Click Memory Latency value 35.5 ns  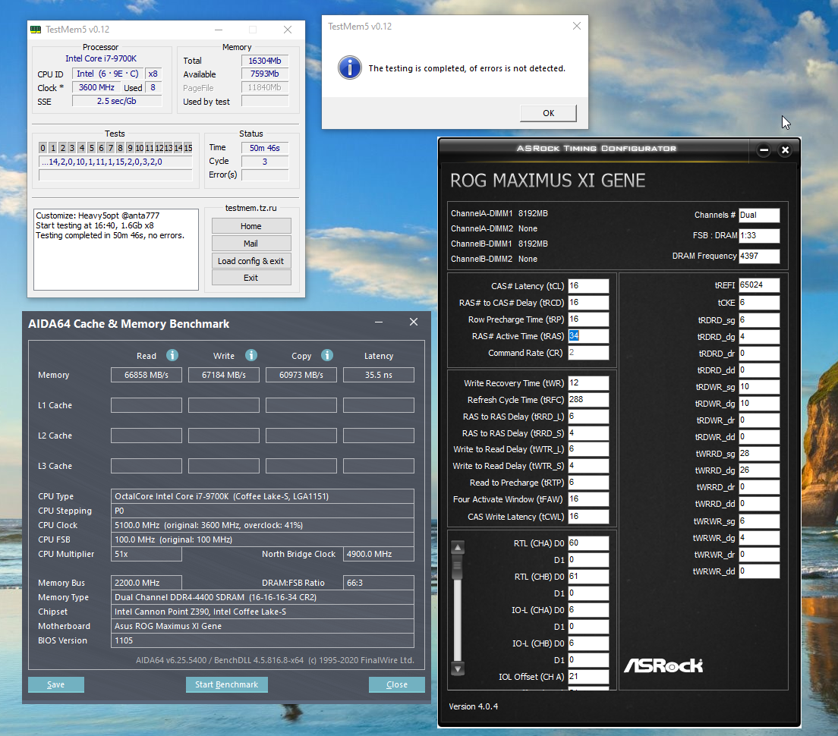point(378,375)
